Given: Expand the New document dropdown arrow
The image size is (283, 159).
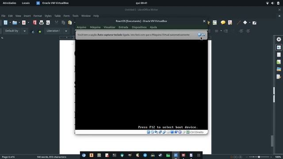Looking at the screenshot, I should click(x=10, y=23).
